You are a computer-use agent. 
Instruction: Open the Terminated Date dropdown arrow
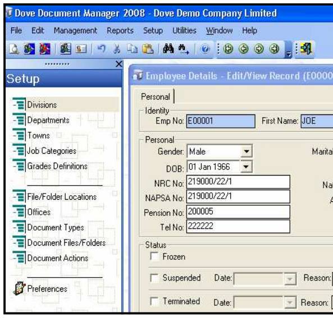tap(290, 302)
